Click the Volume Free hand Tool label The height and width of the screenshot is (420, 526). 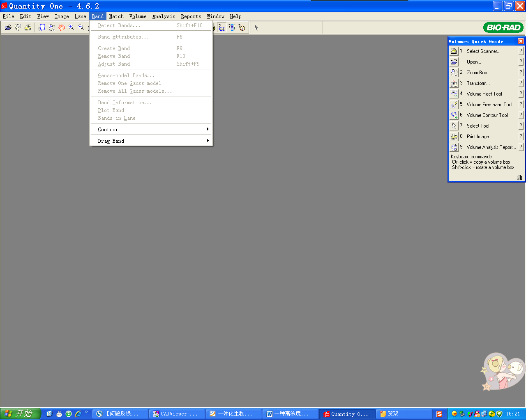pyautogui.click(x=489, y=105)
